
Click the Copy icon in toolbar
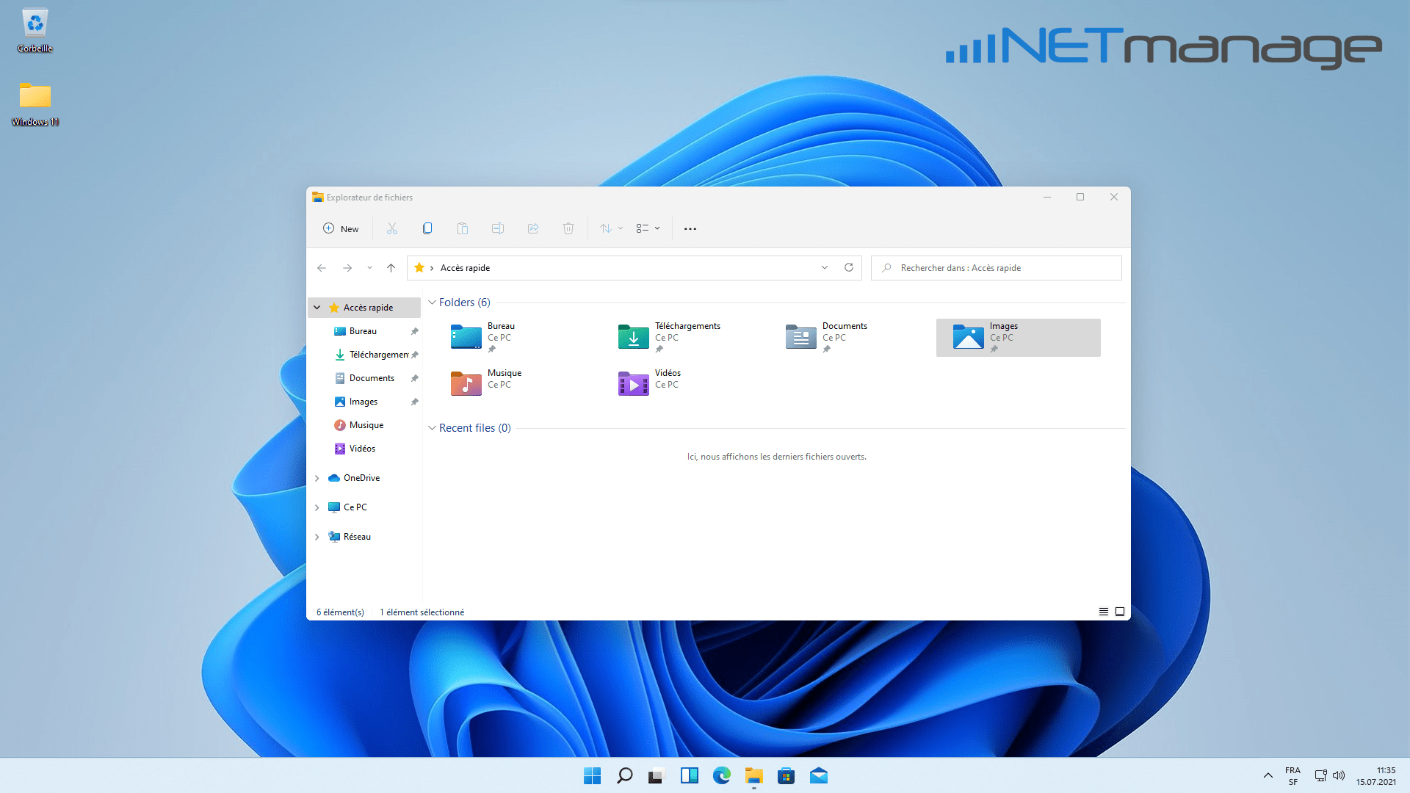click(427, 228)
